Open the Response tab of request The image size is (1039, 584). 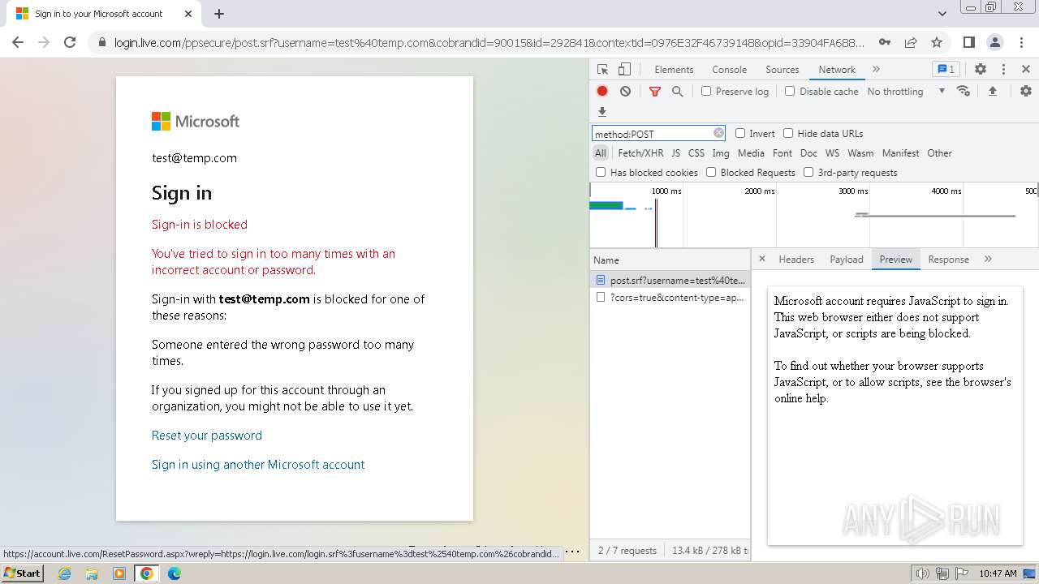949,260
